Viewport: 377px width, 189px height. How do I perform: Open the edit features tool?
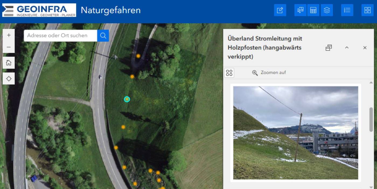(280, 10)
